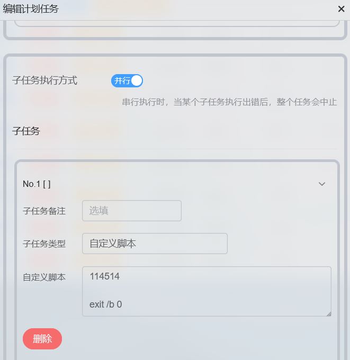This screenshot has width=350, height=360.
Task: Click the partially visible box at top
Action: 177,23
